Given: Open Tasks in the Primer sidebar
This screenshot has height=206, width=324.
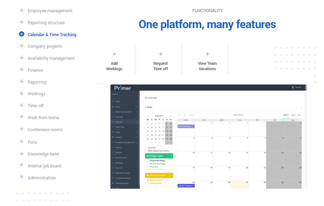Looking at the screenshot, I should click(117, 132).
